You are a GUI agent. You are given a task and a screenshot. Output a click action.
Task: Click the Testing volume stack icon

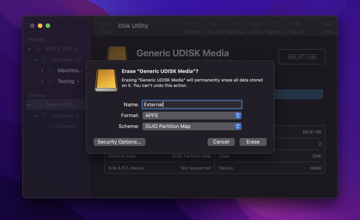[x=51, y=81]
